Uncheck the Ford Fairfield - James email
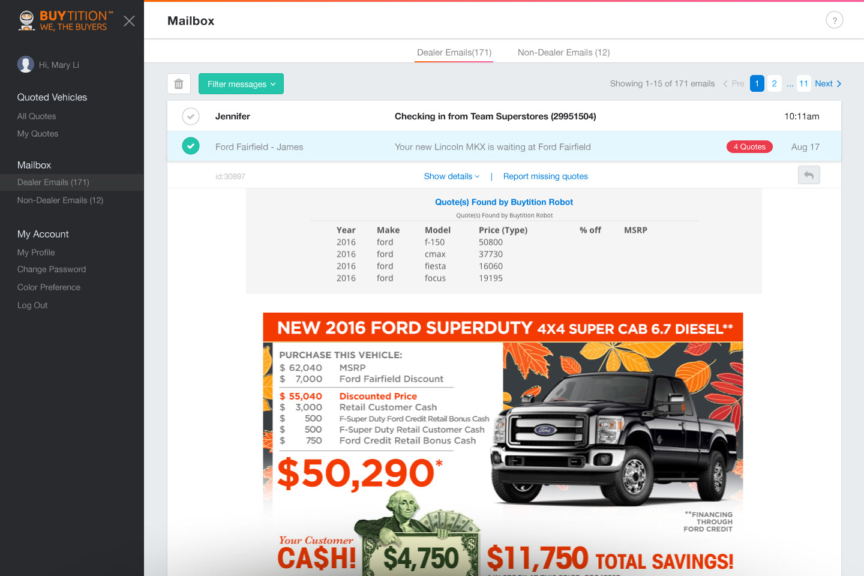 191,146
